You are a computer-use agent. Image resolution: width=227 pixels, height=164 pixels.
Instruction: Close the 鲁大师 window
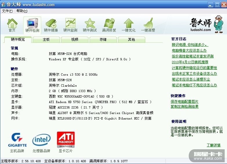coord(224,5)
